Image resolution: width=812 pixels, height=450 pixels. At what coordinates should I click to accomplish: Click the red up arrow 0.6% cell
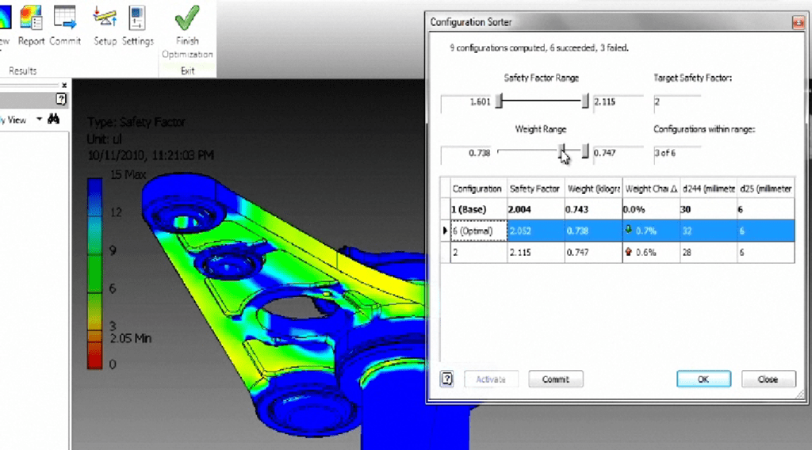[x=651, y=253]
